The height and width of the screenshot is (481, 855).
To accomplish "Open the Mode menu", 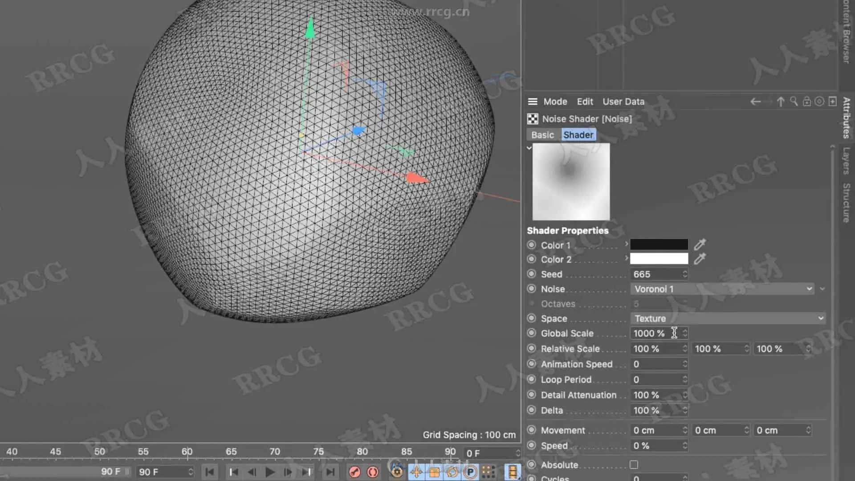I will pyautogui.click(x=555, y=102).
